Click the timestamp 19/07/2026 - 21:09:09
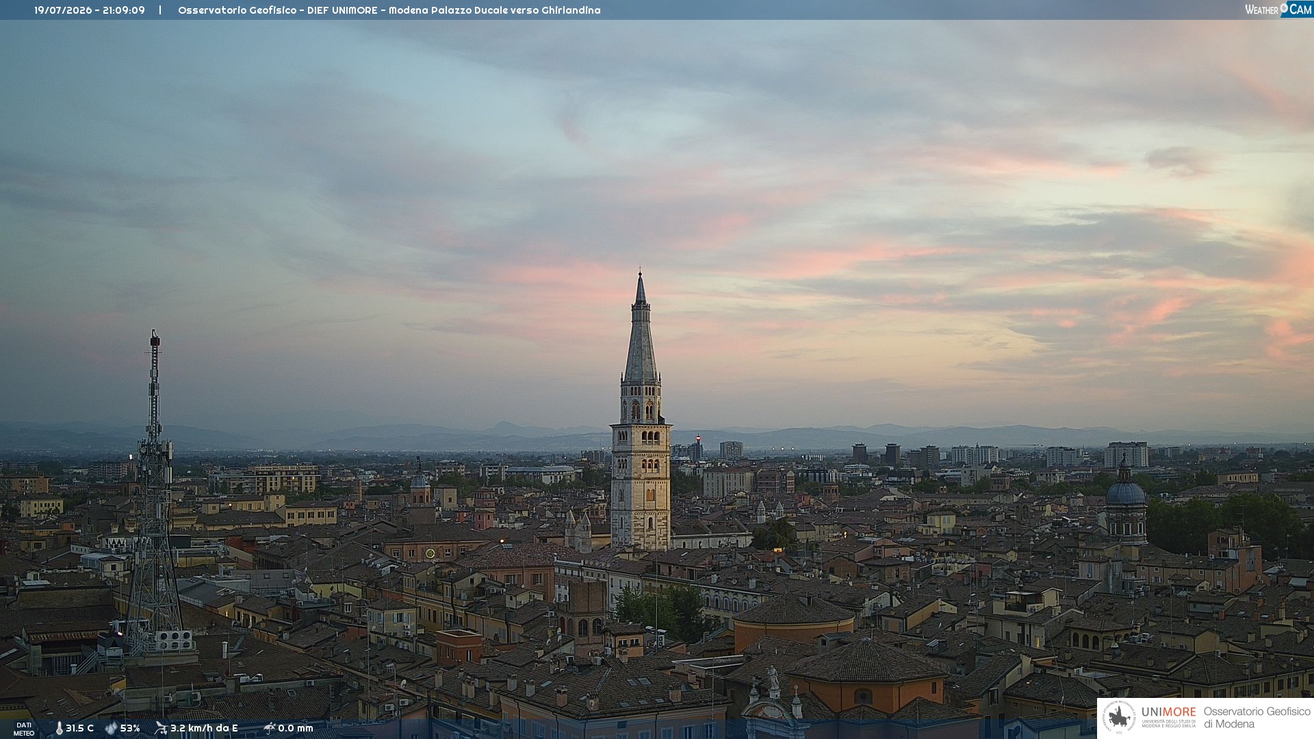This screenshot has width=1314, height=739. (x=90, y=10)
